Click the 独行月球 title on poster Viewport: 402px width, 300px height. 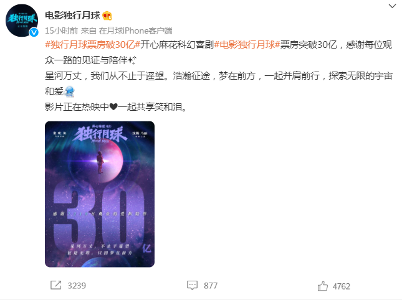tap(100, 134)
